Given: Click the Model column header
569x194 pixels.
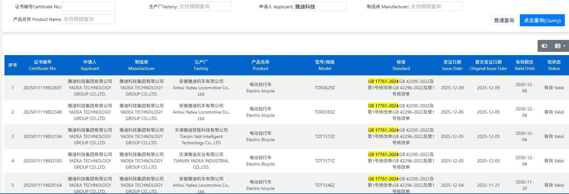Looking at the screenshot, I should [x=325, y=65].
